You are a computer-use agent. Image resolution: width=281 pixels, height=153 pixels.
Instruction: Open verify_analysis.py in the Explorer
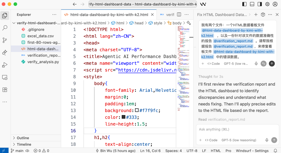43,62
